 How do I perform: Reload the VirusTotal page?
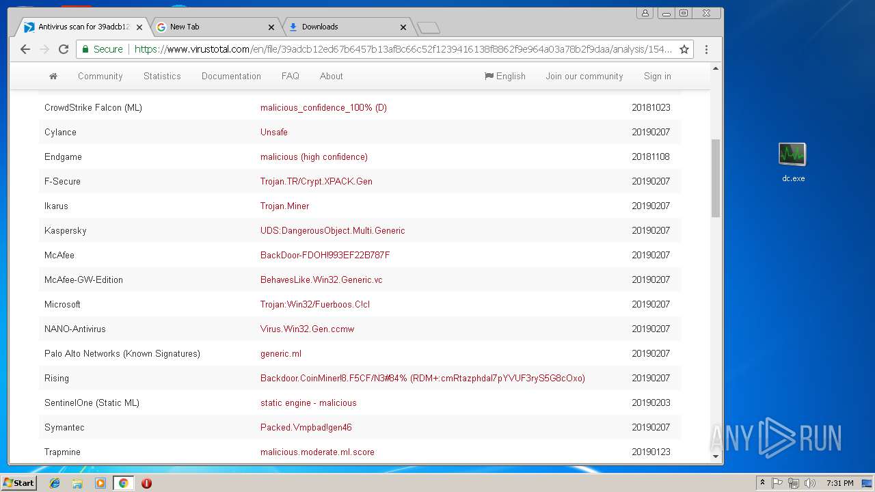tap(64, 49)
